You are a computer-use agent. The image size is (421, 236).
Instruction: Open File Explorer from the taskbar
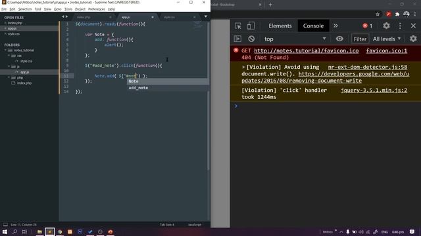coord(39,231)
